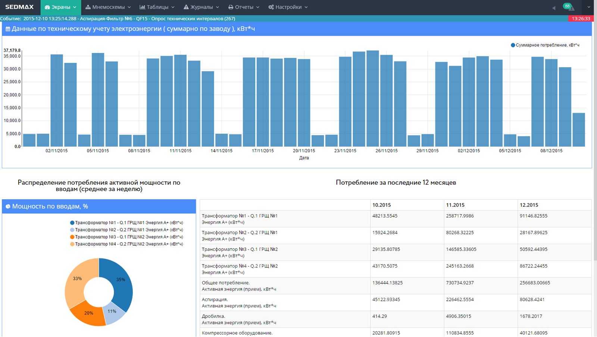Open the Мнемосхемы menu label

click(x=108, y=7)
